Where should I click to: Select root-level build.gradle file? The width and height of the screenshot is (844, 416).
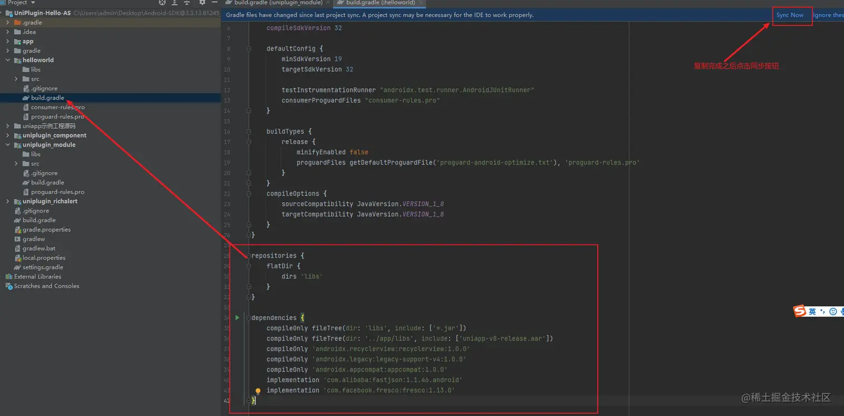pos(35,221)
